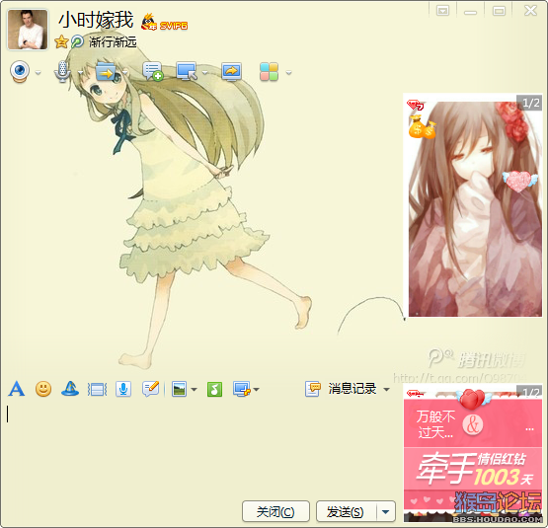548x528 pixels.
Task: Open the font settings A icon
Action: click(17, 389)
